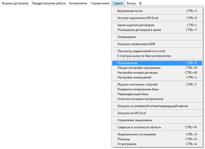
Task: Open Общие настройки программы
Action: tap(139, 68)
